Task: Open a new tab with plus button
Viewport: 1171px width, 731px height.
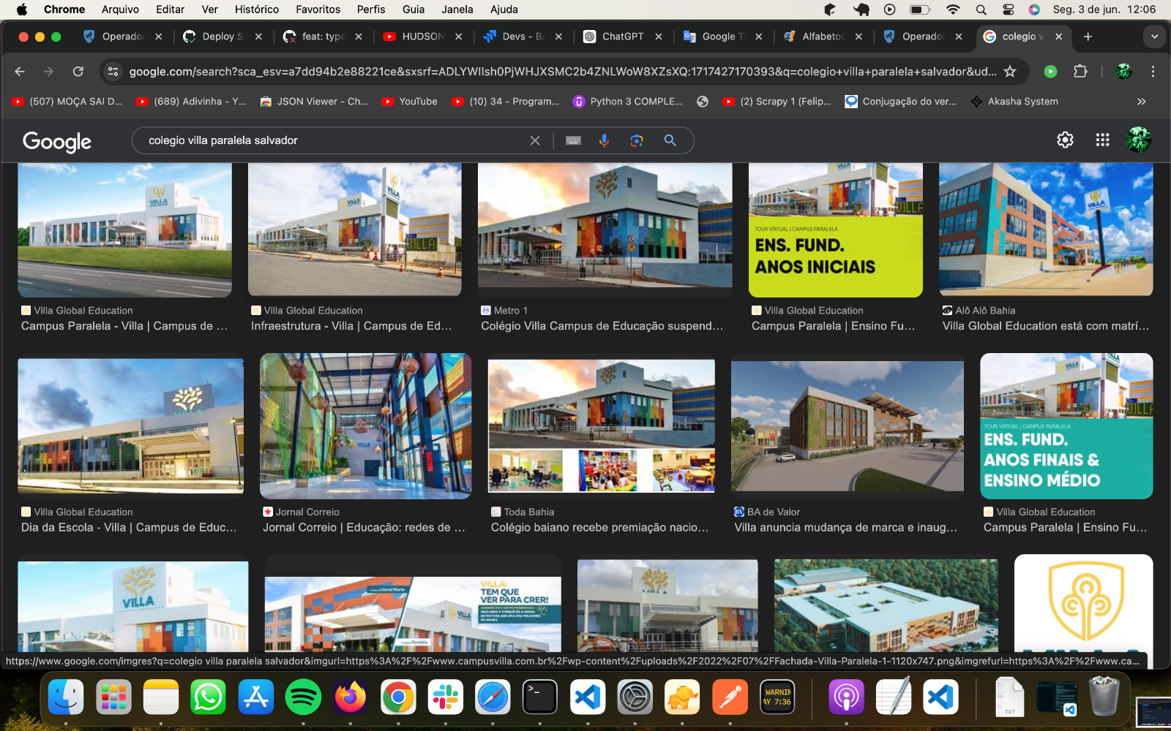Action: coord(1088,37)
